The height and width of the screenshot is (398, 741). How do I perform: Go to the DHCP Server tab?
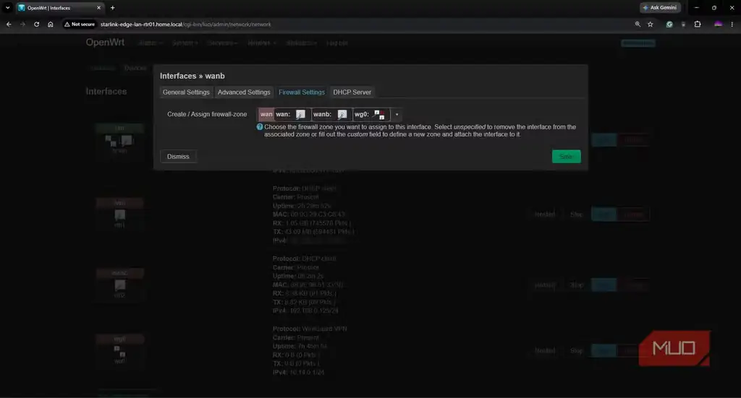click(352, 92)
